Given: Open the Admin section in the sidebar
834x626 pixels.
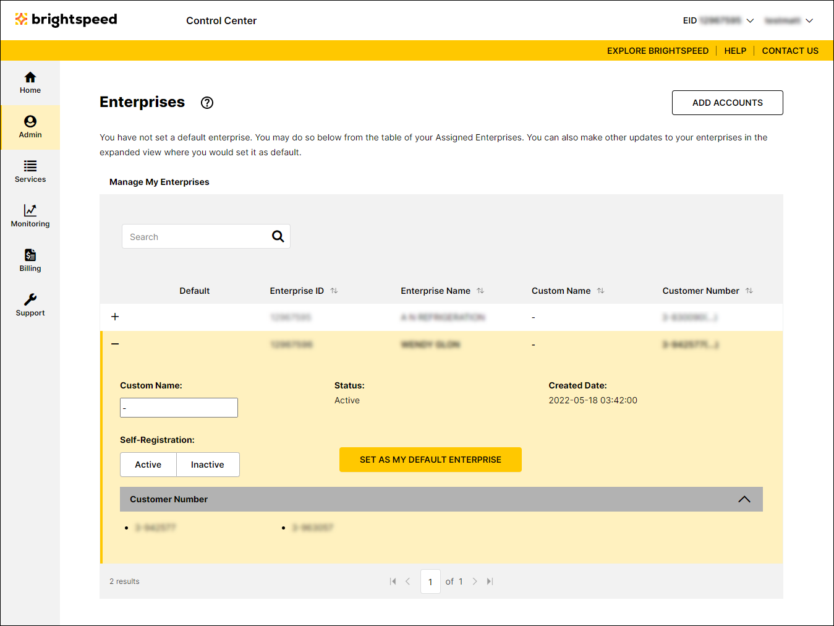Looking at the screenshot, I should pos(30,127).
